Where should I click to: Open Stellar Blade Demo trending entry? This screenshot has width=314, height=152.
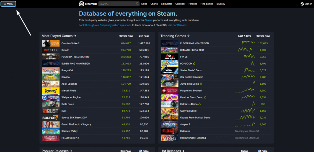pos(191,70)
